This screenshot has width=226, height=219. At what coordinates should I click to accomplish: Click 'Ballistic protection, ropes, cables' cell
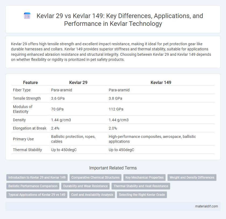point(78,139)
